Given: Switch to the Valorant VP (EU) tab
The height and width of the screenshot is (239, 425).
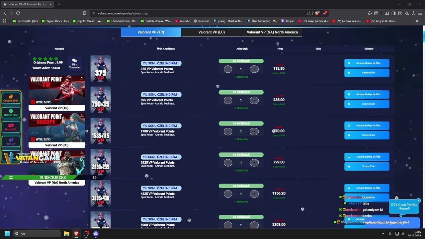Looking at the screenshot, I should (x=212, y=32).
